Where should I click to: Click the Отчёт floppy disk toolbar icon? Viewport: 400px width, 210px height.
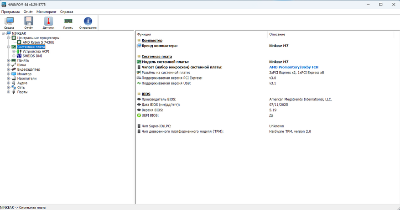pyautogui.click(x=29, y=21)
